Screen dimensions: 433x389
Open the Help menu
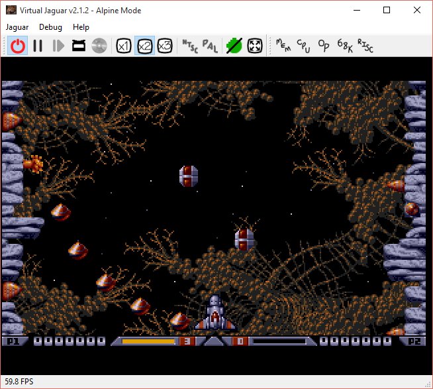coord(81,27)
